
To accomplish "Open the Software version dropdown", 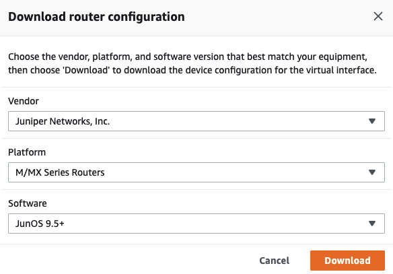I will click(x=196, y=224).
